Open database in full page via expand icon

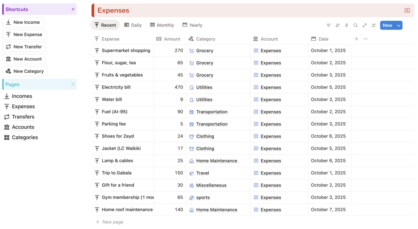click(364, 25)
